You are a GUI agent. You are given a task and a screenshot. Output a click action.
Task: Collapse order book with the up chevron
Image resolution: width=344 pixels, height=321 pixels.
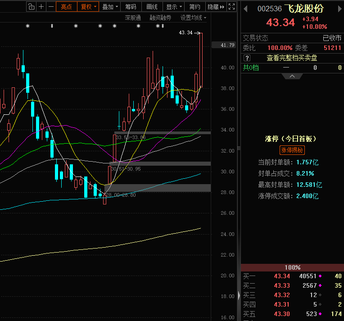click(292, 76)
